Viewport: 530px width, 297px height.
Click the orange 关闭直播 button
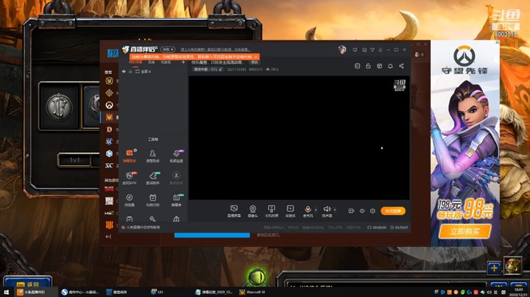(393, 211)
